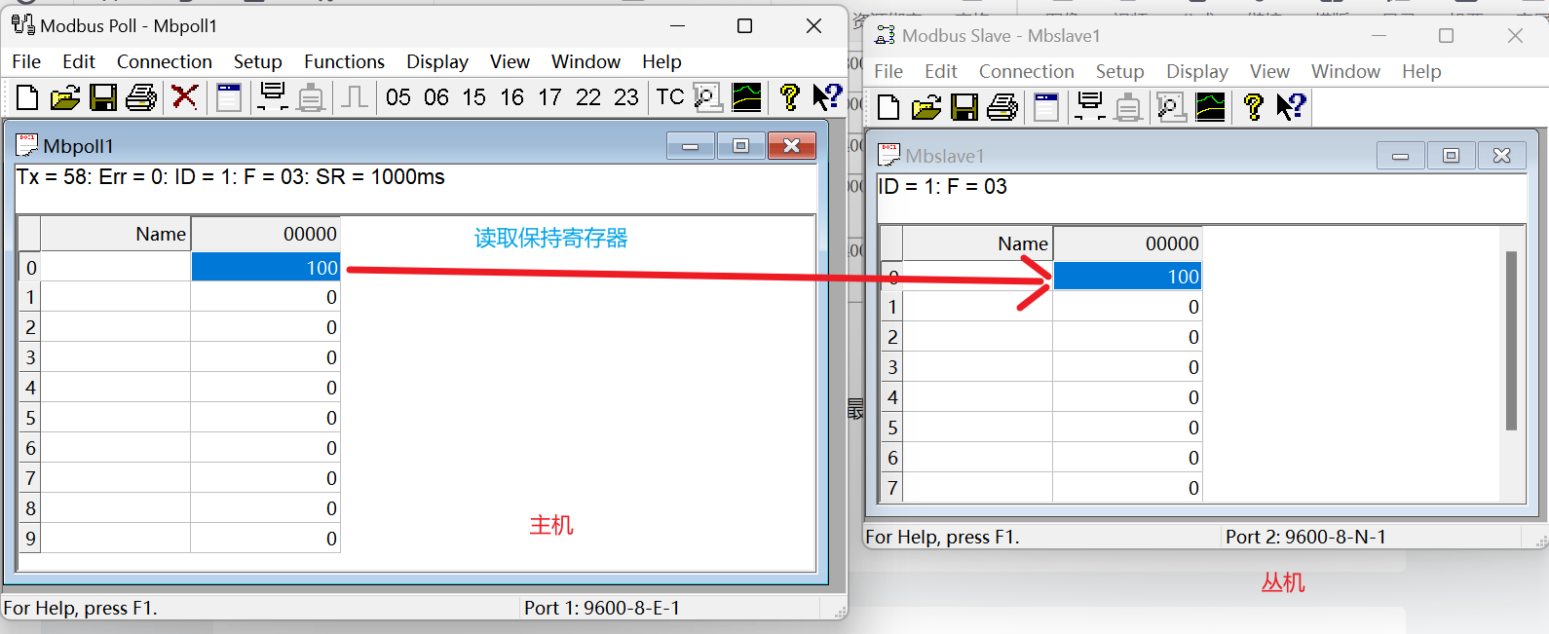The width and height of the screenshot is (1549, 634).
Task: Click Disconnect icon in Modbus Poll toolbar
Action: pyautogui.click(x=311, y=97)
